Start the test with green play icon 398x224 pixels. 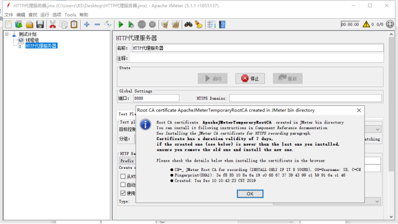121,24
